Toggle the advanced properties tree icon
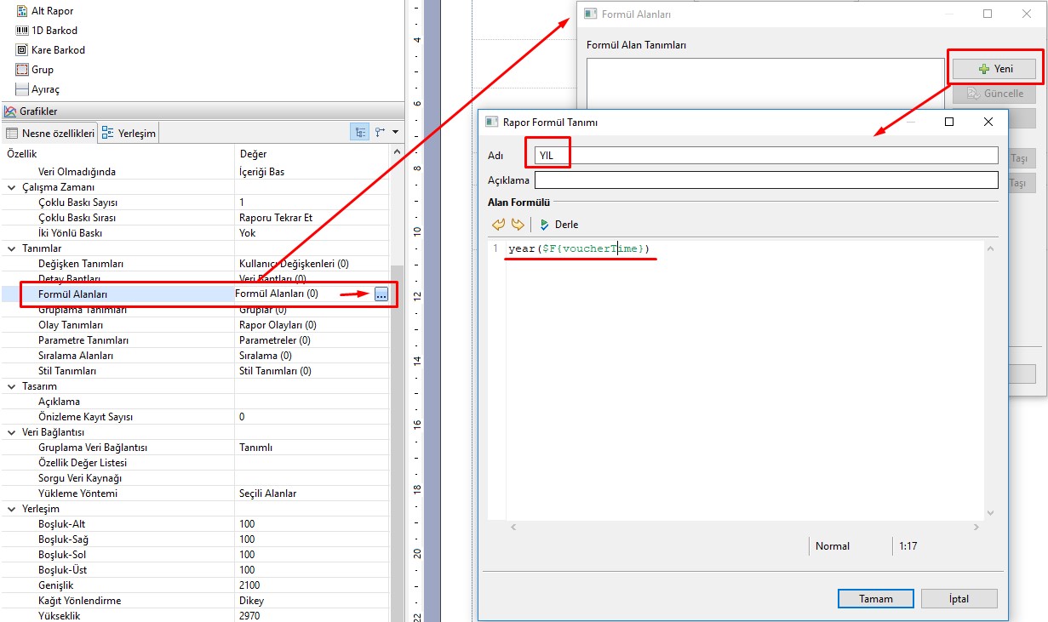The width and height of the screenshot is (1048, 622). (380, 132)
